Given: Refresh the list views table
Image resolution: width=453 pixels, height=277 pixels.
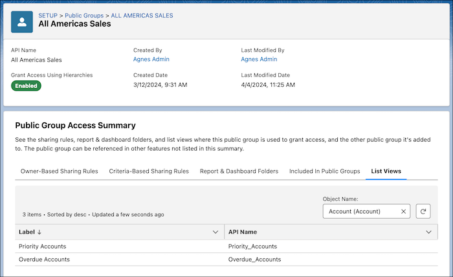Looking at the screenshot, I should point(423,211).
